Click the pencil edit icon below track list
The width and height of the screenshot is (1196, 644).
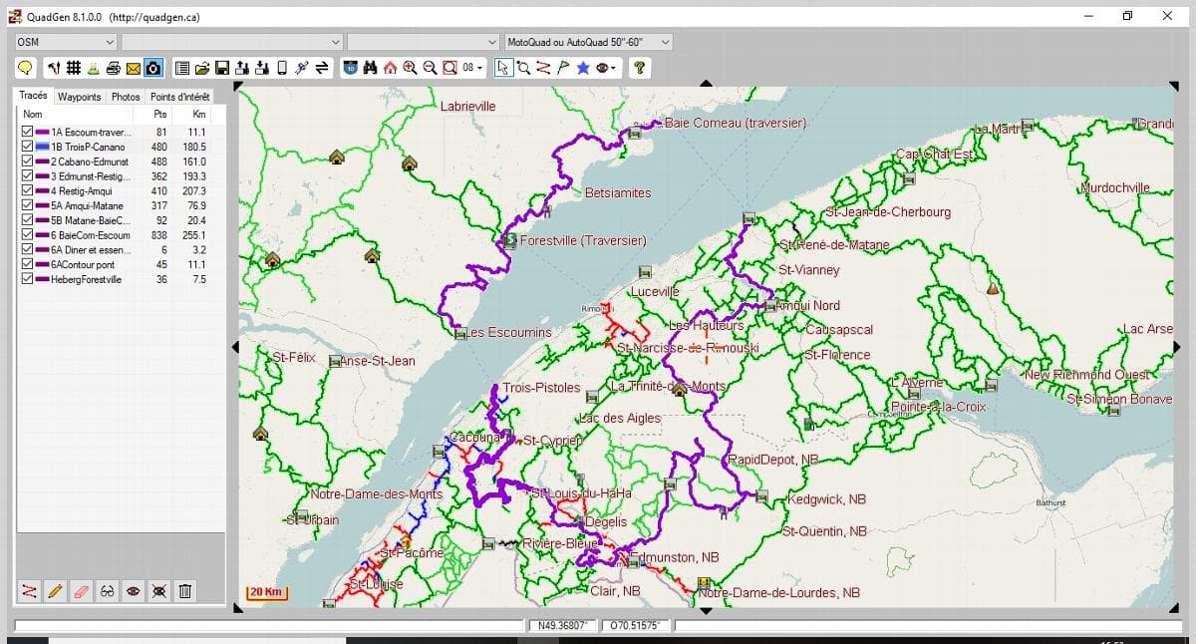pos(55,591)
